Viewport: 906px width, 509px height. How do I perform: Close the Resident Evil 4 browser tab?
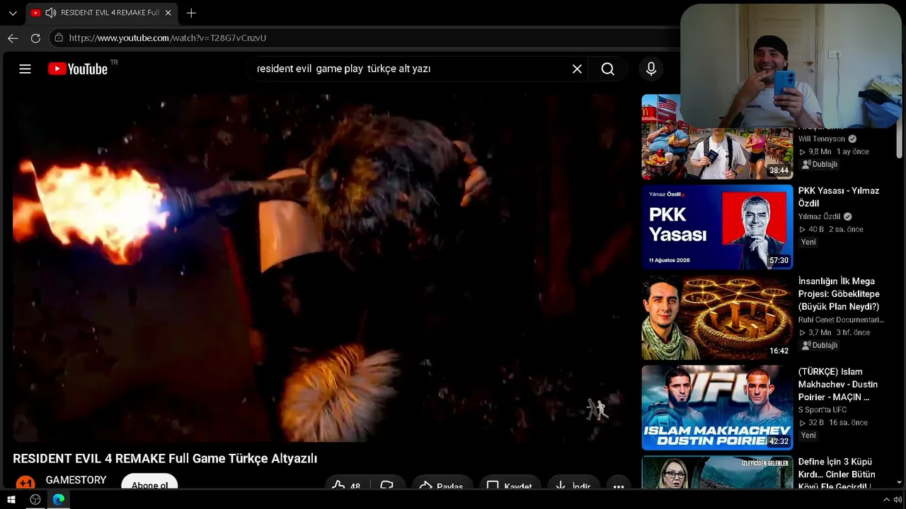tap(168, 13)
